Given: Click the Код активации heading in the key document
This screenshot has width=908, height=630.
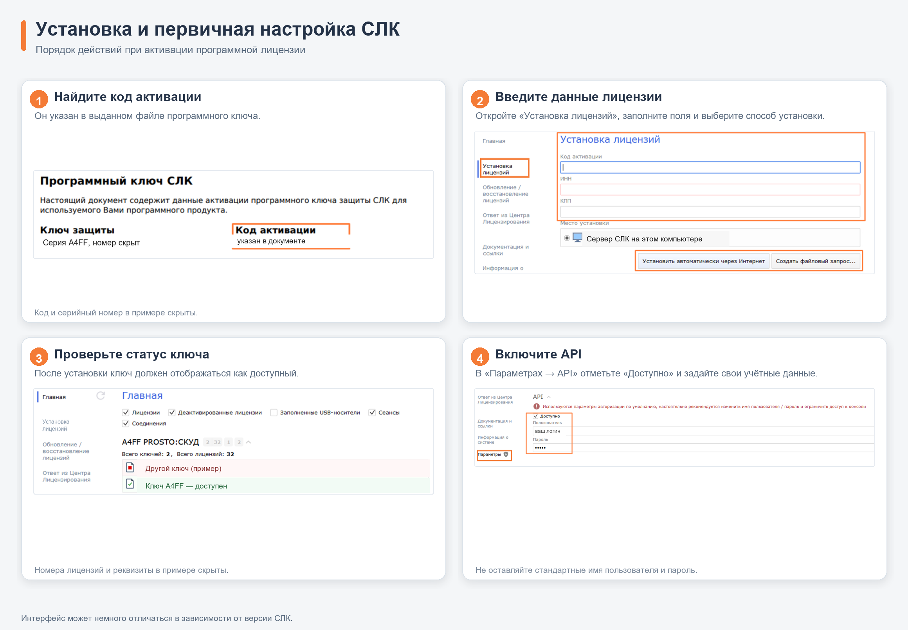Looking at the screenshot, I should pyautogui.click(x=276, y=230).
